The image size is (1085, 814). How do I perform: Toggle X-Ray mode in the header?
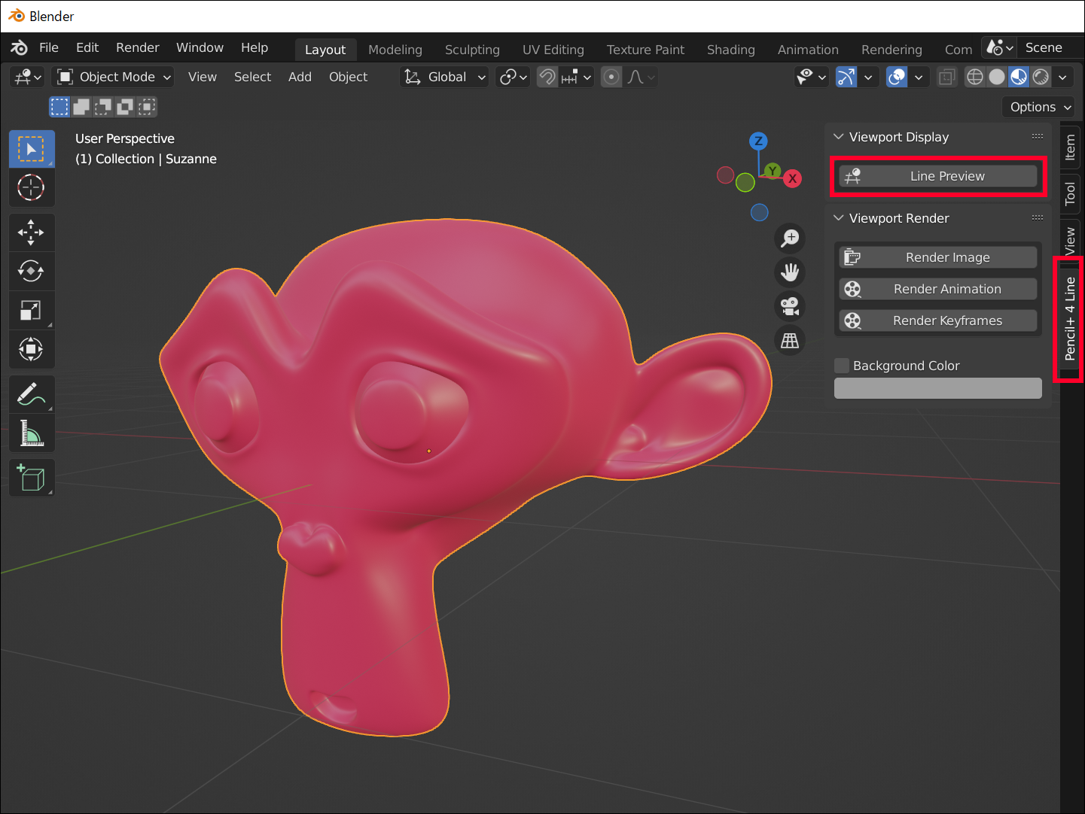point(946,76)
